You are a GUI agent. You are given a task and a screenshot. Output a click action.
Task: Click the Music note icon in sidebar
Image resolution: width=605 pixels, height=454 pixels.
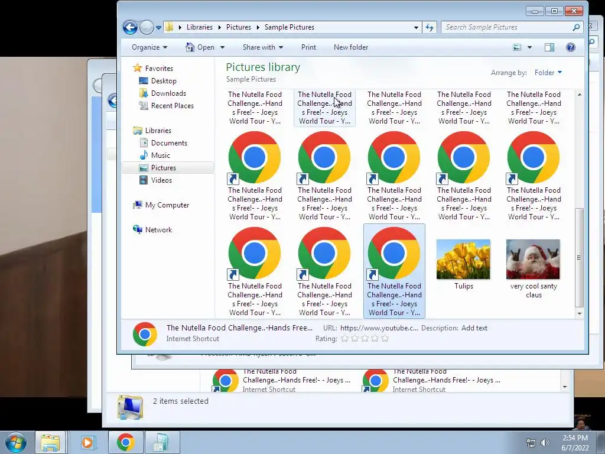pyautogui.click(x=144, y=155)
